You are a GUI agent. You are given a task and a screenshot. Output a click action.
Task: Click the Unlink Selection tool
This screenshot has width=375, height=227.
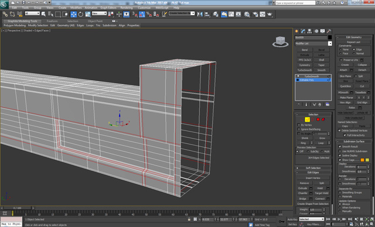[12, 14]
